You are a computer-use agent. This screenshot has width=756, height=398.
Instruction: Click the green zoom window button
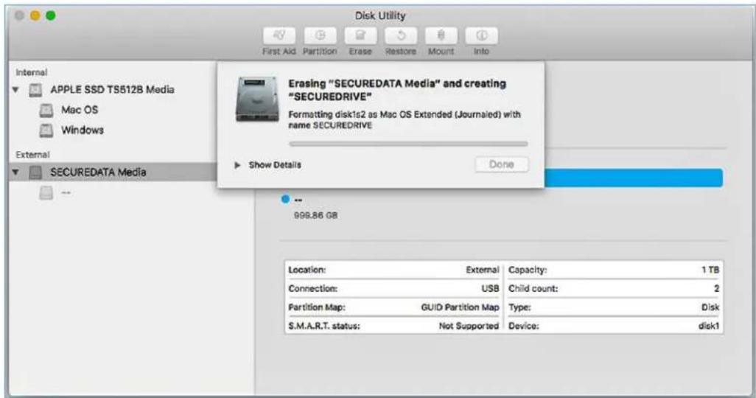[x=51, y=15]
